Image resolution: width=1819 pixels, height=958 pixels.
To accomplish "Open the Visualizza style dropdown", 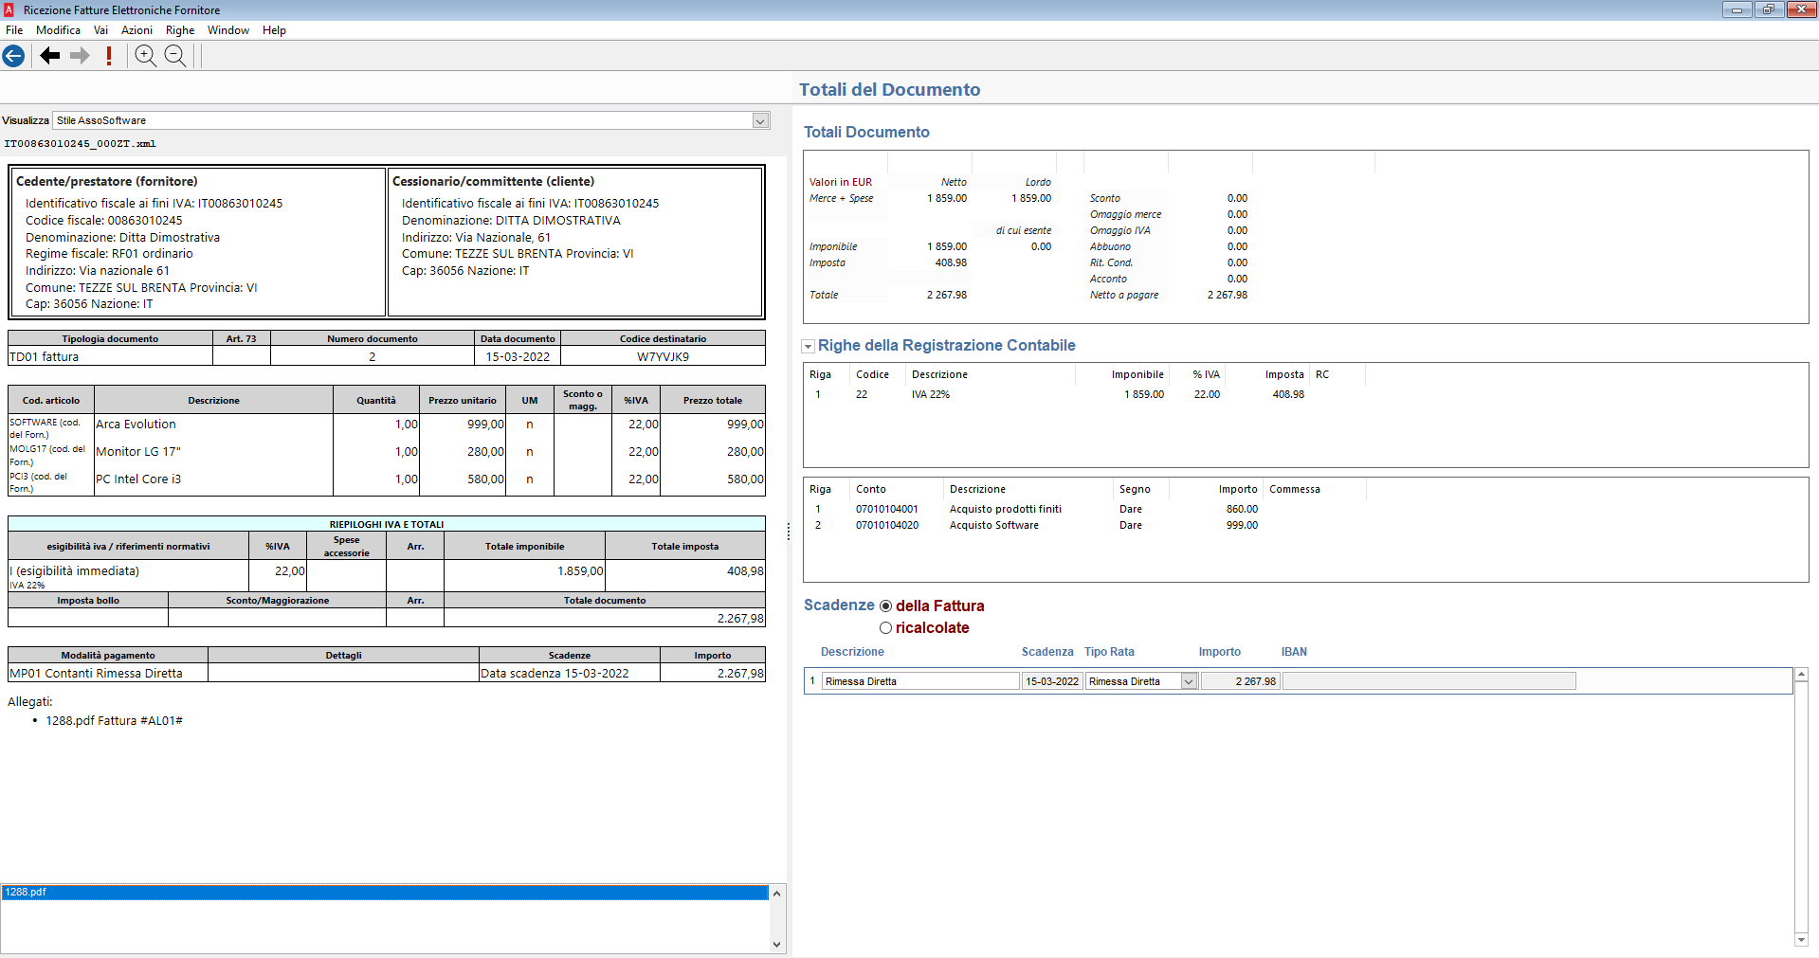I will pos(760,121).
